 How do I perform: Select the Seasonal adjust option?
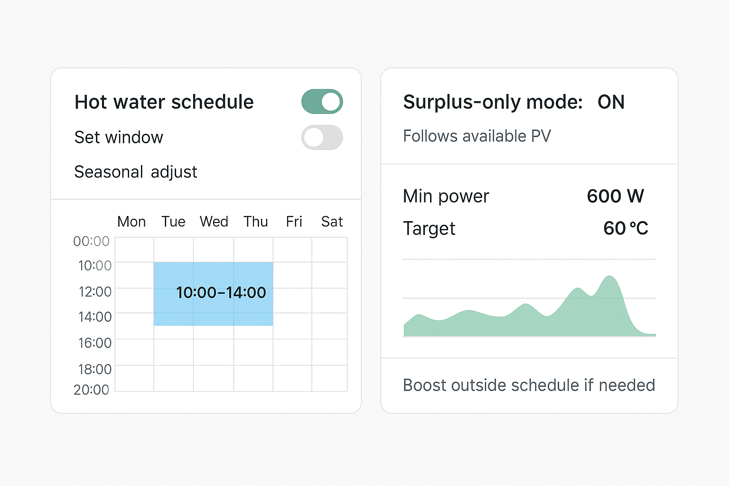coord(135,172)
